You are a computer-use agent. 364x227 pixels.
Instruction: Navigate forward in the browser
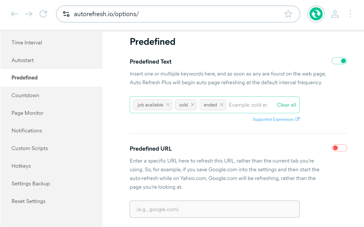pos(28,14)
